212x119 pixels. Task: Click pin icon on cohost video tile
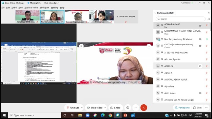(81, 46)
